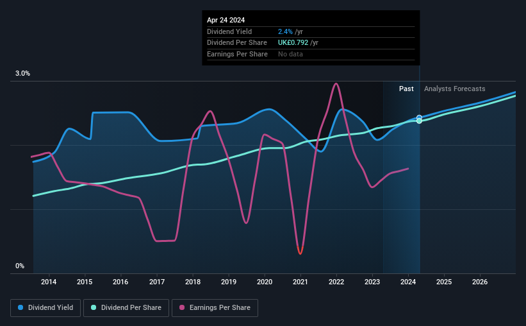Select the teal Dividend Per Share data point marker

(419, 121)
